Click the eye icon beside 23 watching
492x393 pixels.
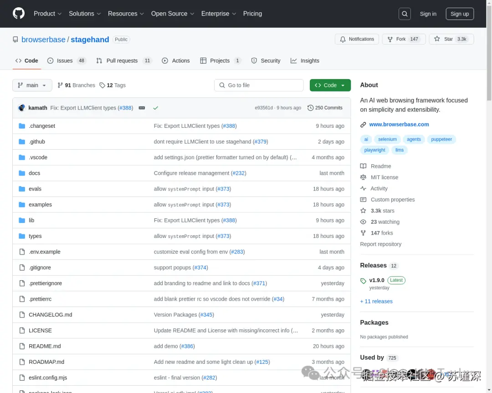click(x=363, y=222)
